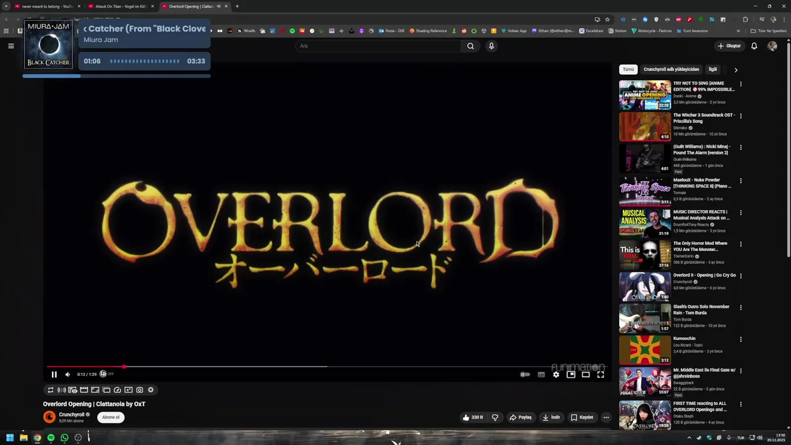Select the İlgili filter chip
791x445 pixels.
click(x=713, y=69)
